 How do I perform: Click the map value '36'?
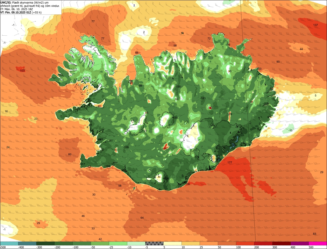(230, 71)
